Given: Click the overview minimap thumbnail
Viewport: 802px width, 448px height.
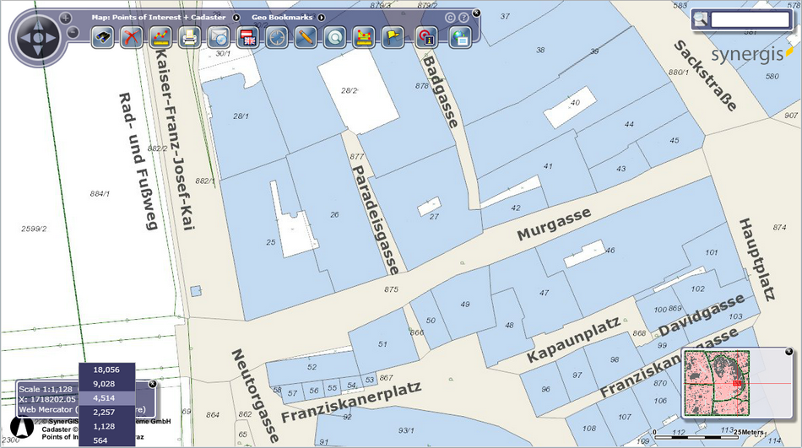Looking at the screenshot, I should [716, 381].
